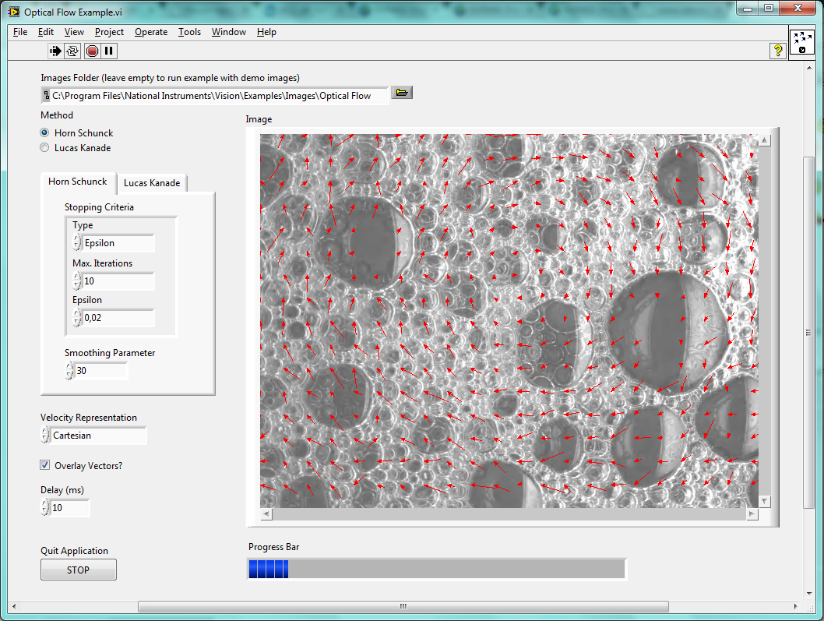This screenshot has width=824, height=621.
Task: Uncheck the Overlay Vectors checkbox
Action: click(45, 466)
